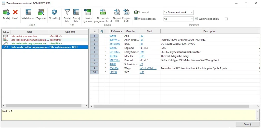Open reference link 254-864

click(114, 68)
